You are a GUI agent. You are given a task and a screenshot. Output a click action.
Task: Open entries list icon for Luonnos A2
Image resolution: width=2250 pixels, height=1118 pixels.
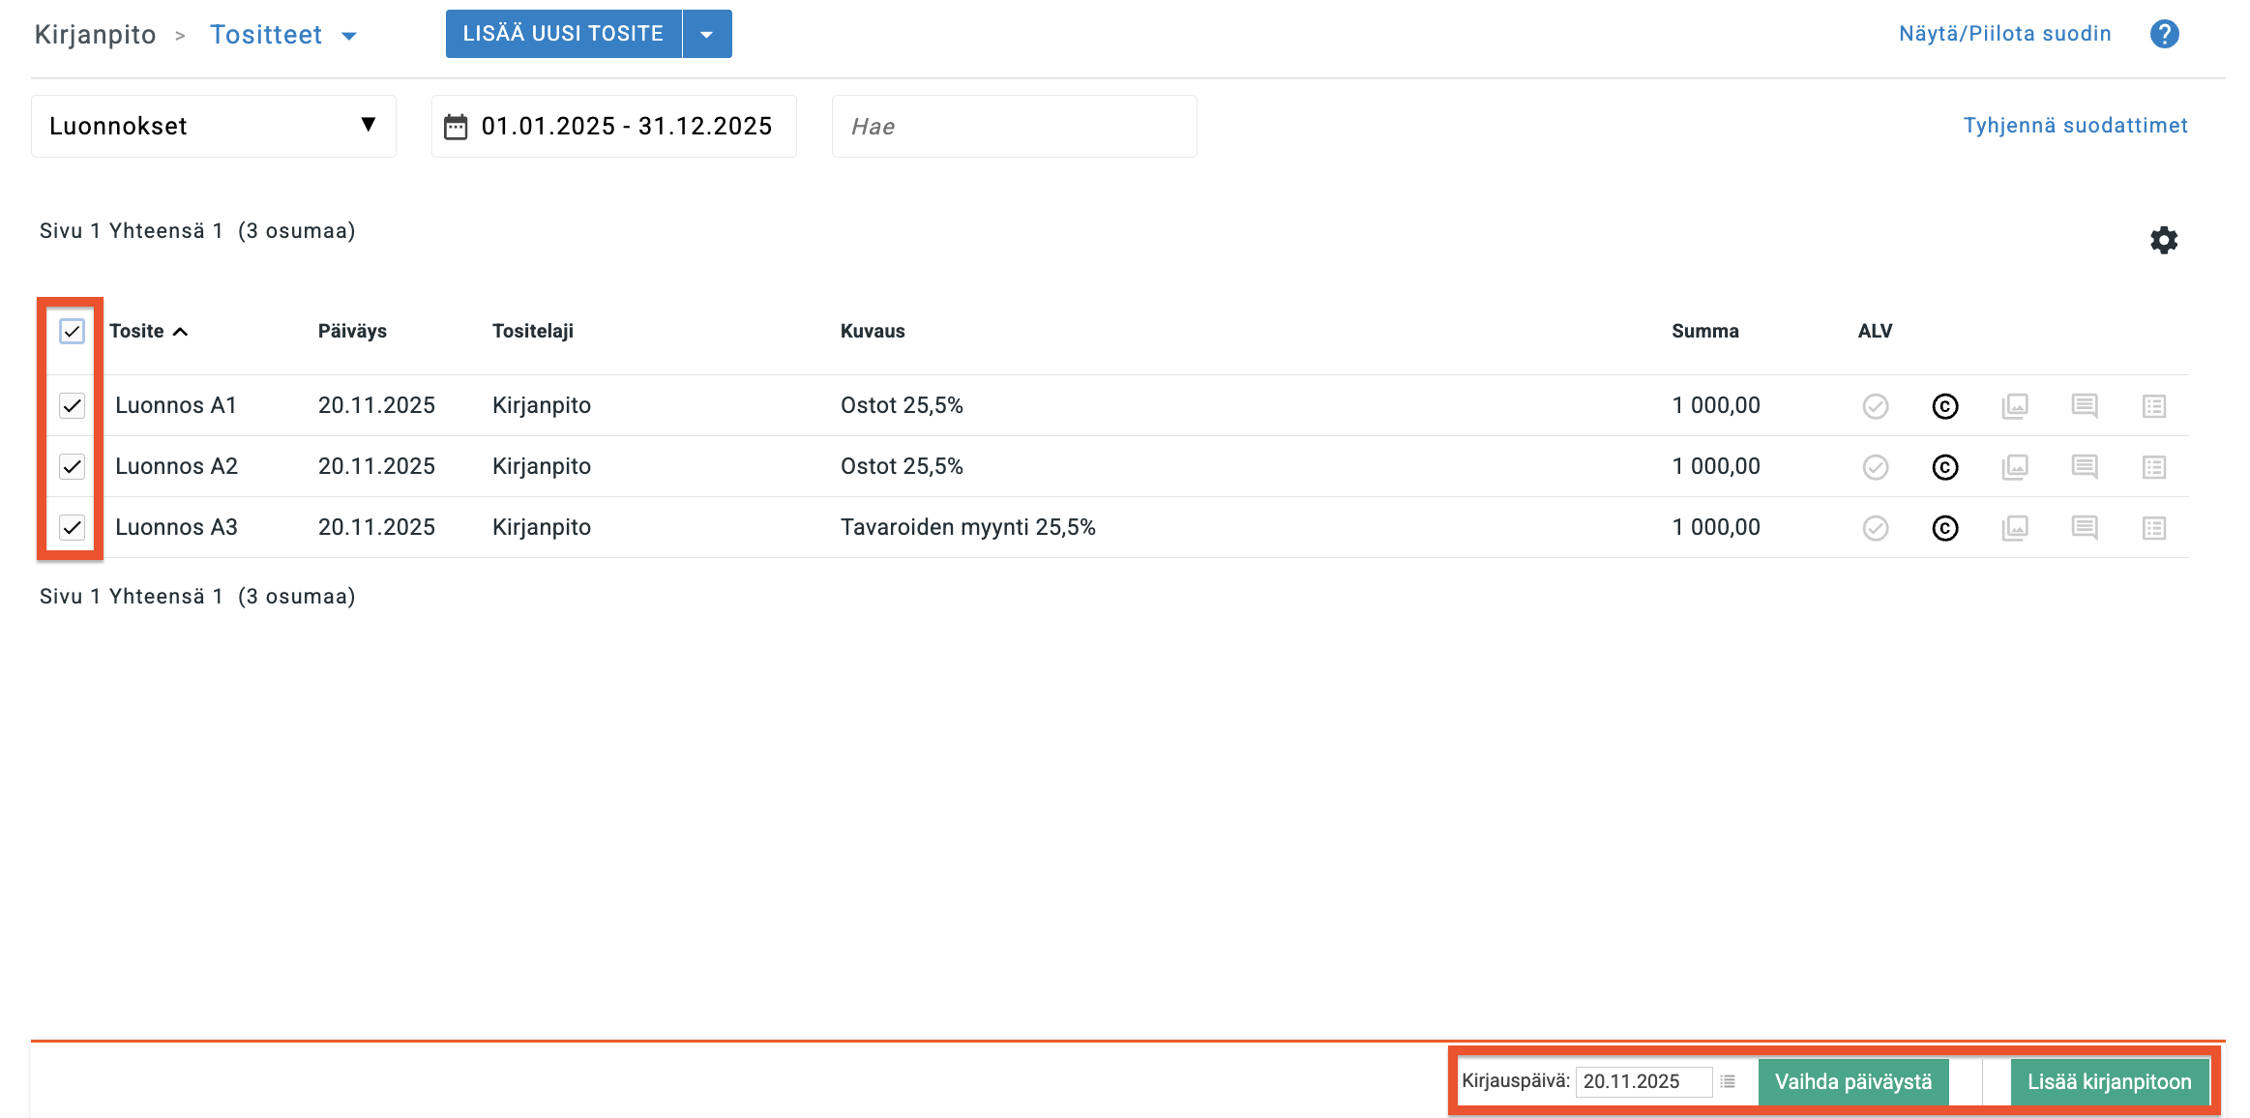tap(2153, 467)
